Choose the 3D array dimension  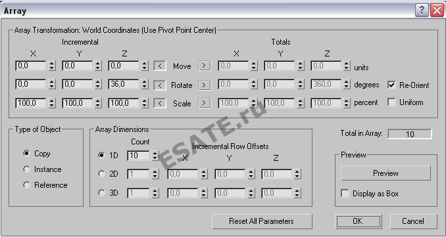(x=101, y=193)
